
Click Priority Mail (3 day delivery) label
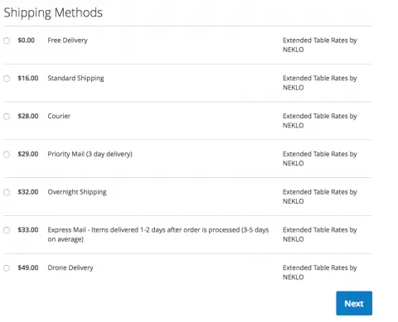tap(90, 154)
